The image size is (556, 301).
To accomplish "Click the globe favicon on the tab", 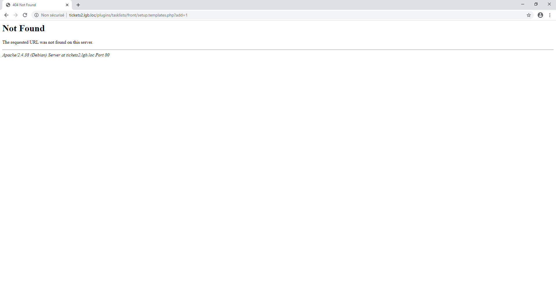I will 8,5.
